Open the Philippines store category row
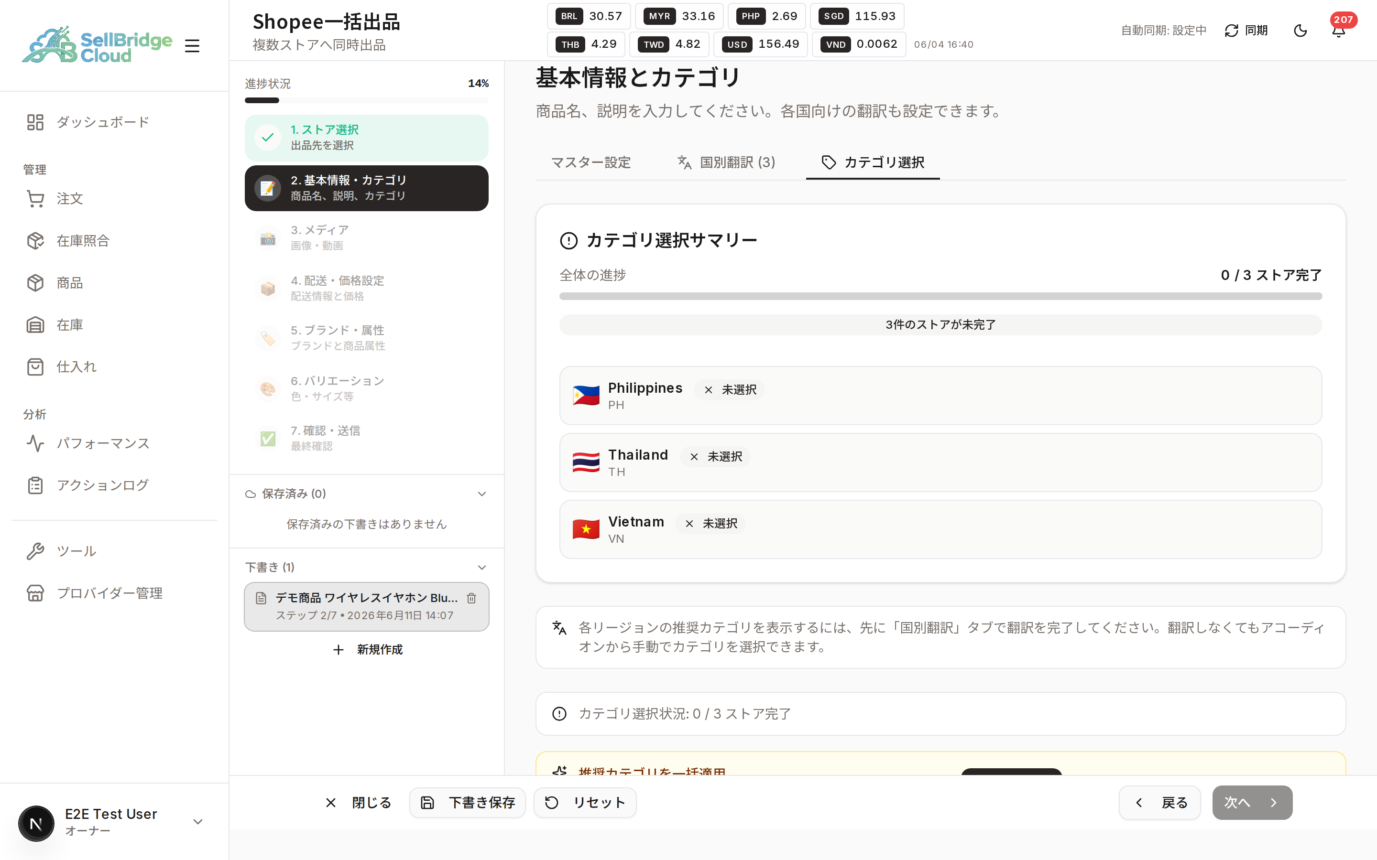The width and height of the screenshot is (1377, 860). point(940,396)
